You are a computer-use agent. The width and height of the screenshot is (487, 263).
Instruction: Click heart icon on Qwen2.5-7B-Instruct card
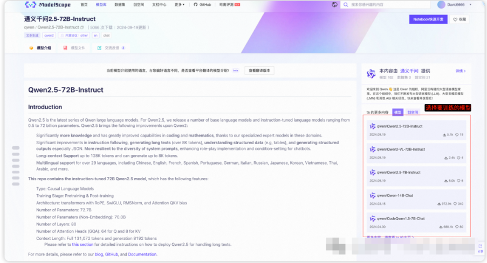point(458,181)
